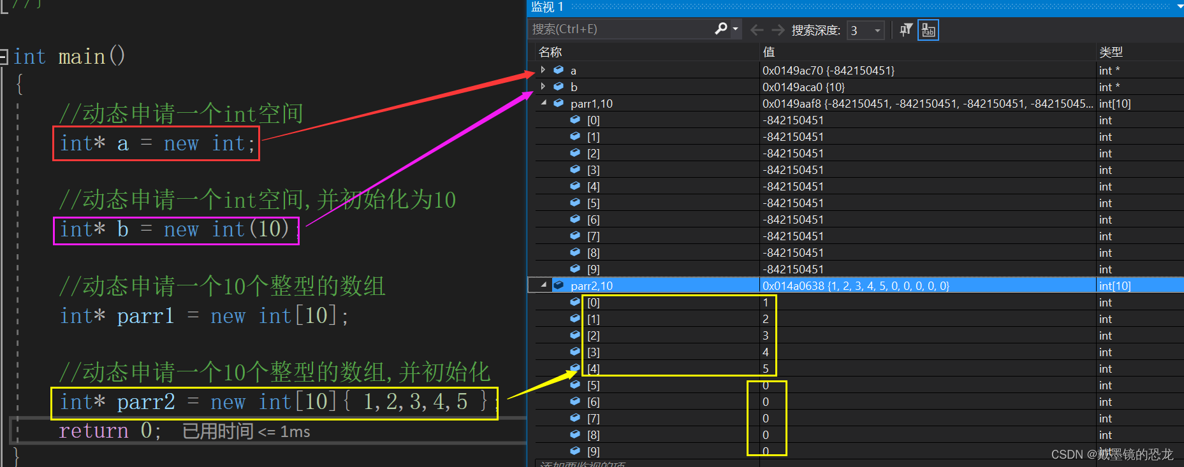Click field icon of parr1 [2]
The image size is (1184, 467).
pyautogui.click(x=575, y=153)
